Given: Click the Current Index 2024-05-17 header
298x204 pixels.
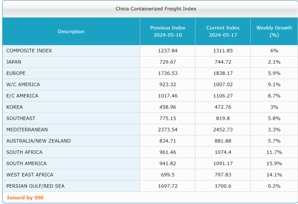Looking at the screenshot, I should click(x=223, y=32).
